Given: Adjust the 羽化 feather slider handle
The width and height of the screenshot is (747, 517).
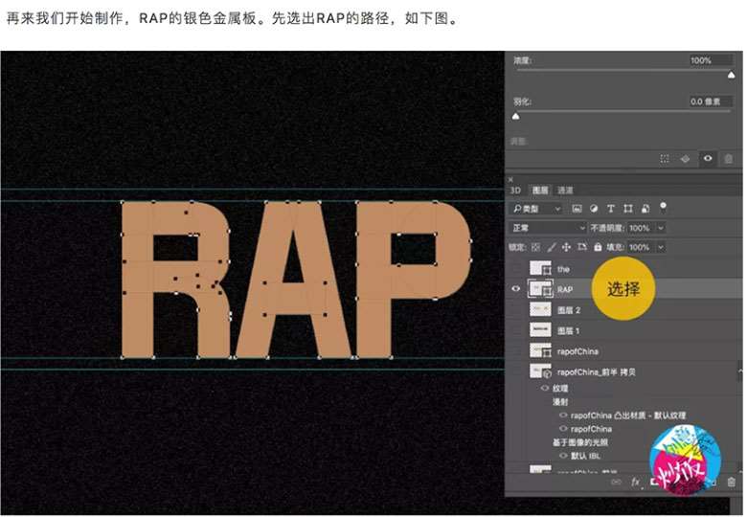Looking at the screenshot, I should [x=516, y=116].
